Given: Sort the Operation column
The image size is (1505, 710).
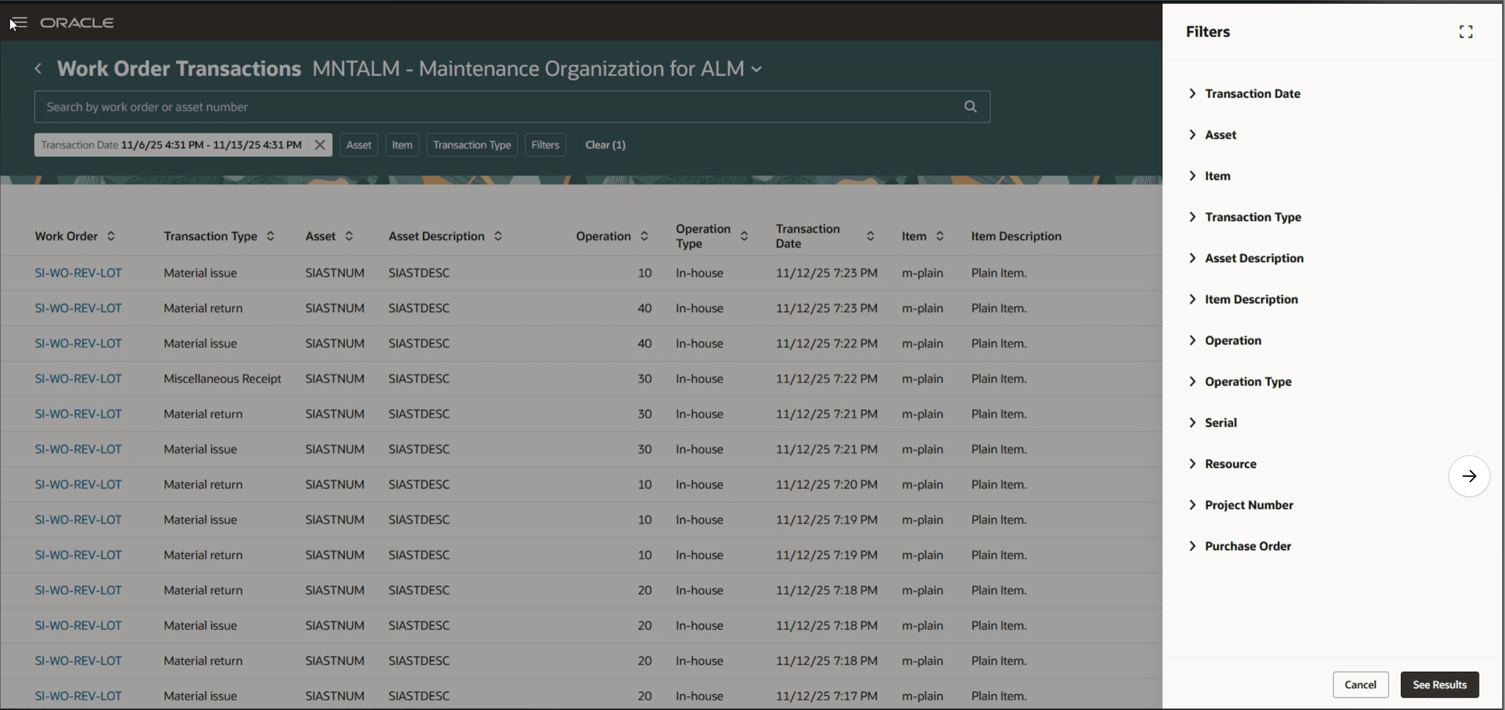Looking at the screenshot, I should [644, 236].
